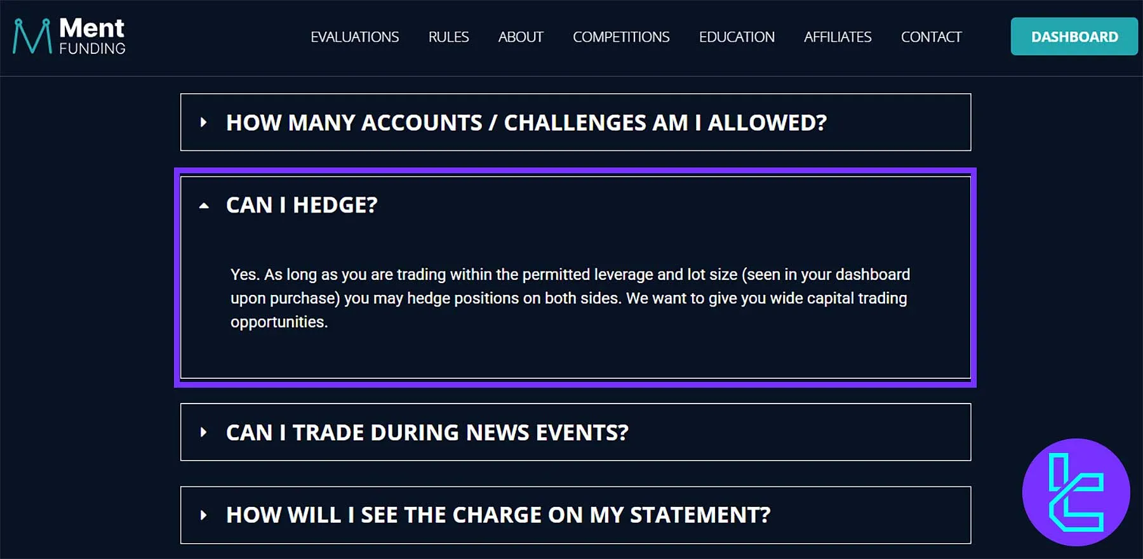Expand the statement charge question arrow
This screenshot has width=1143, height=559.
point(203,515)
